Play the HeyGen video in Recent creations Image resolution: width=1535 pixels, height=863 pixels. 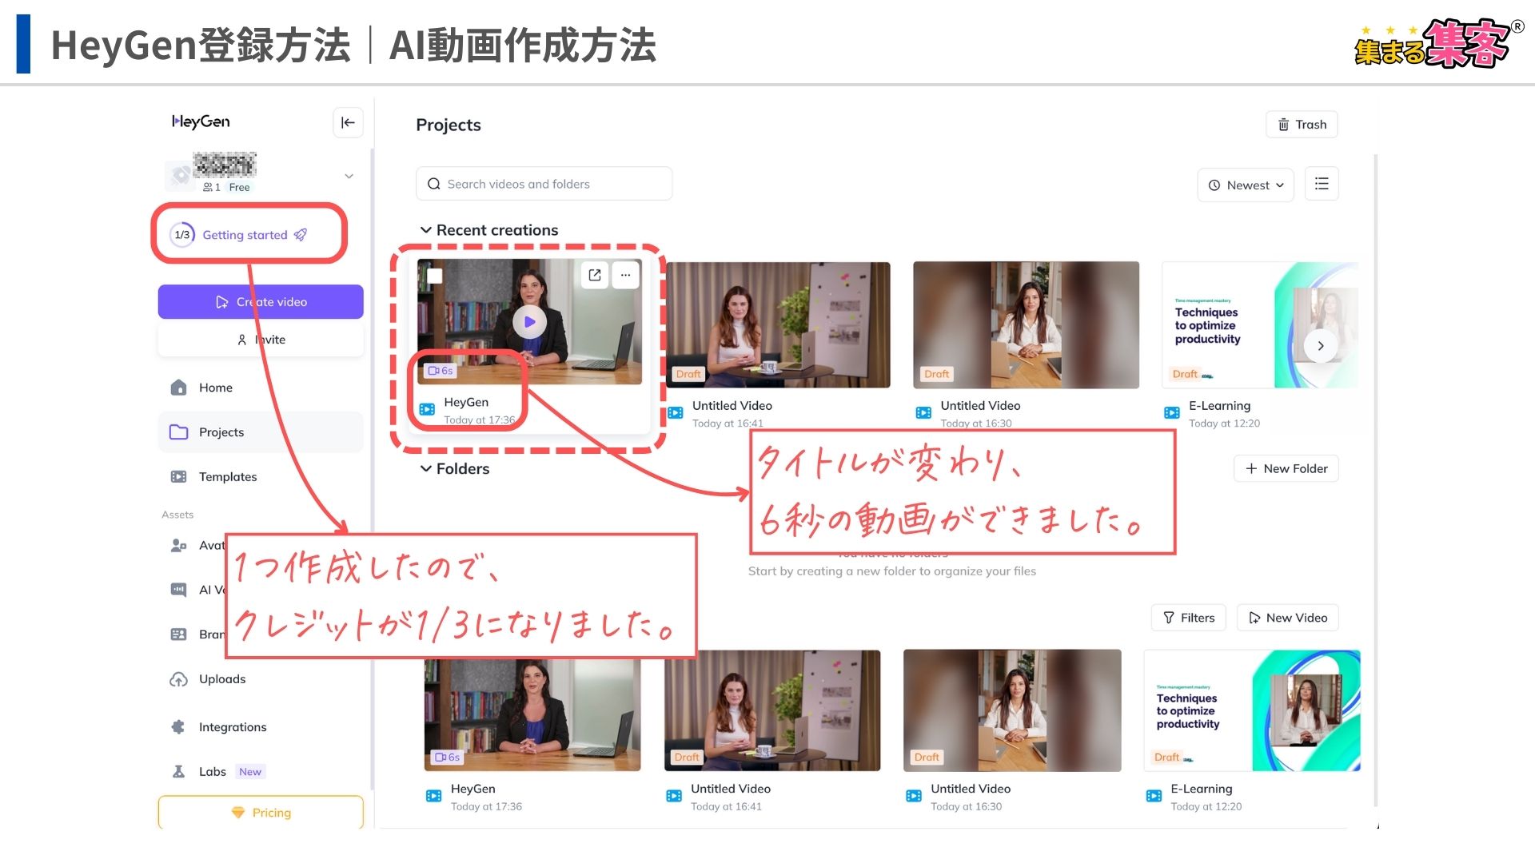coord(529,322)
